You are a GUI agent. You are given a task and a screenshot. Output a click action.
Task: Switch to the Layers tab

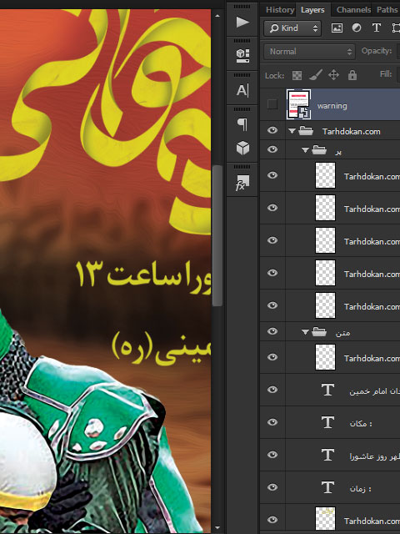[x=312, y=10]
